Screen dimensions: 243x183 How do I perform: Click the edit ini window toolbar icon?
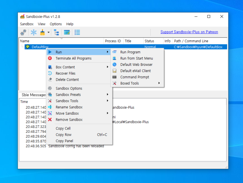(x=67, y=32)
